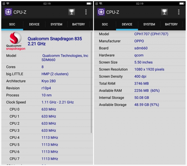Image resolution: width=187 pixels, height=166 pixels.
Task: Switch to SYSTEM tab in left screen
Action: tap(56, 24)
